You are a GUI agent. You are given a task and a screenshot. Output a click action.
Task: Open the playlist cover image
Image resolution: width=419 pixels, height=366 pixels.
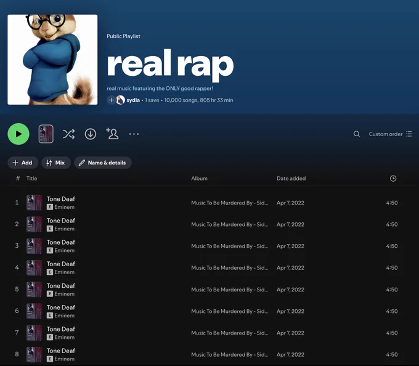pyautogui.click(x=52, y=60)
